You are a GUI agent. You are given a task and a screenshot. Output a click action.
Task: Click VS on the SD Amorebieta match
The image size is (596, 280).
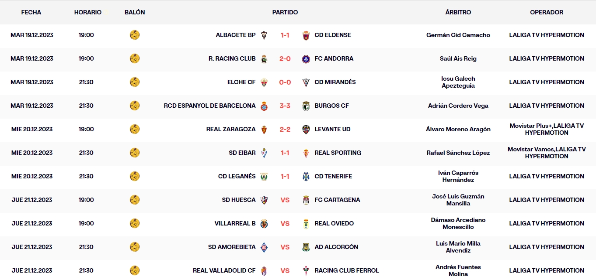(x=285, y=247)
